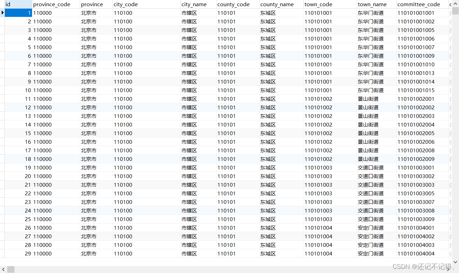The image size is (459, 273).
Task: Sort by the id column header
Action: tap(18, 4)
